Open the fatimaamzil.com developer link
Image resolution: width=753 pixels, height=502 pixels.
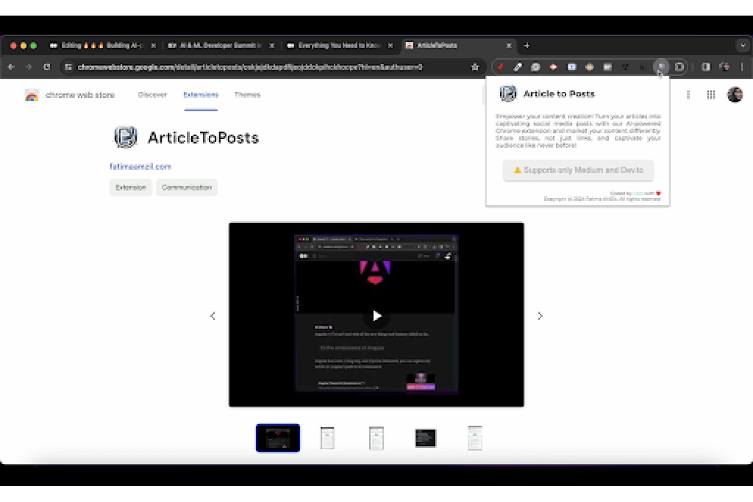141,166
